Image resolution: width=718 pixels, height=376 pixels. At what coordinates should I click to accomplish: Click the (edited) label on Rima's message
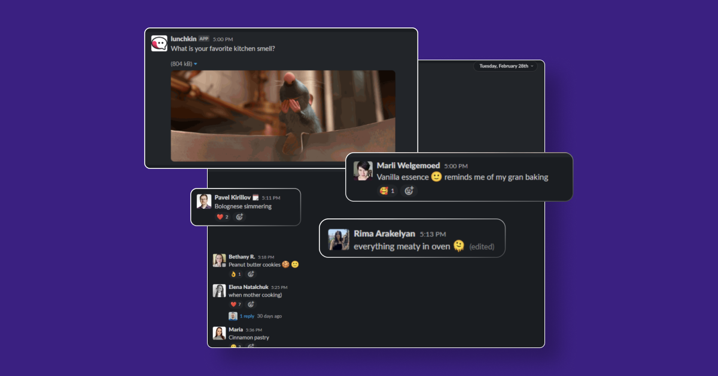482,246
